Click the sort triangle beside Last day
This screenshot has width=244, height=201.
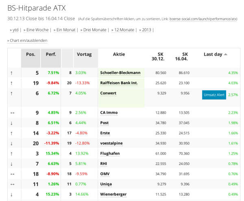[226, 54]
